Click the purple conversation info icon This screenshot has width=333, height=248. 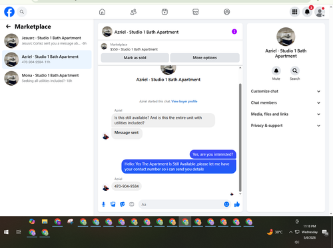pos(234,32)
